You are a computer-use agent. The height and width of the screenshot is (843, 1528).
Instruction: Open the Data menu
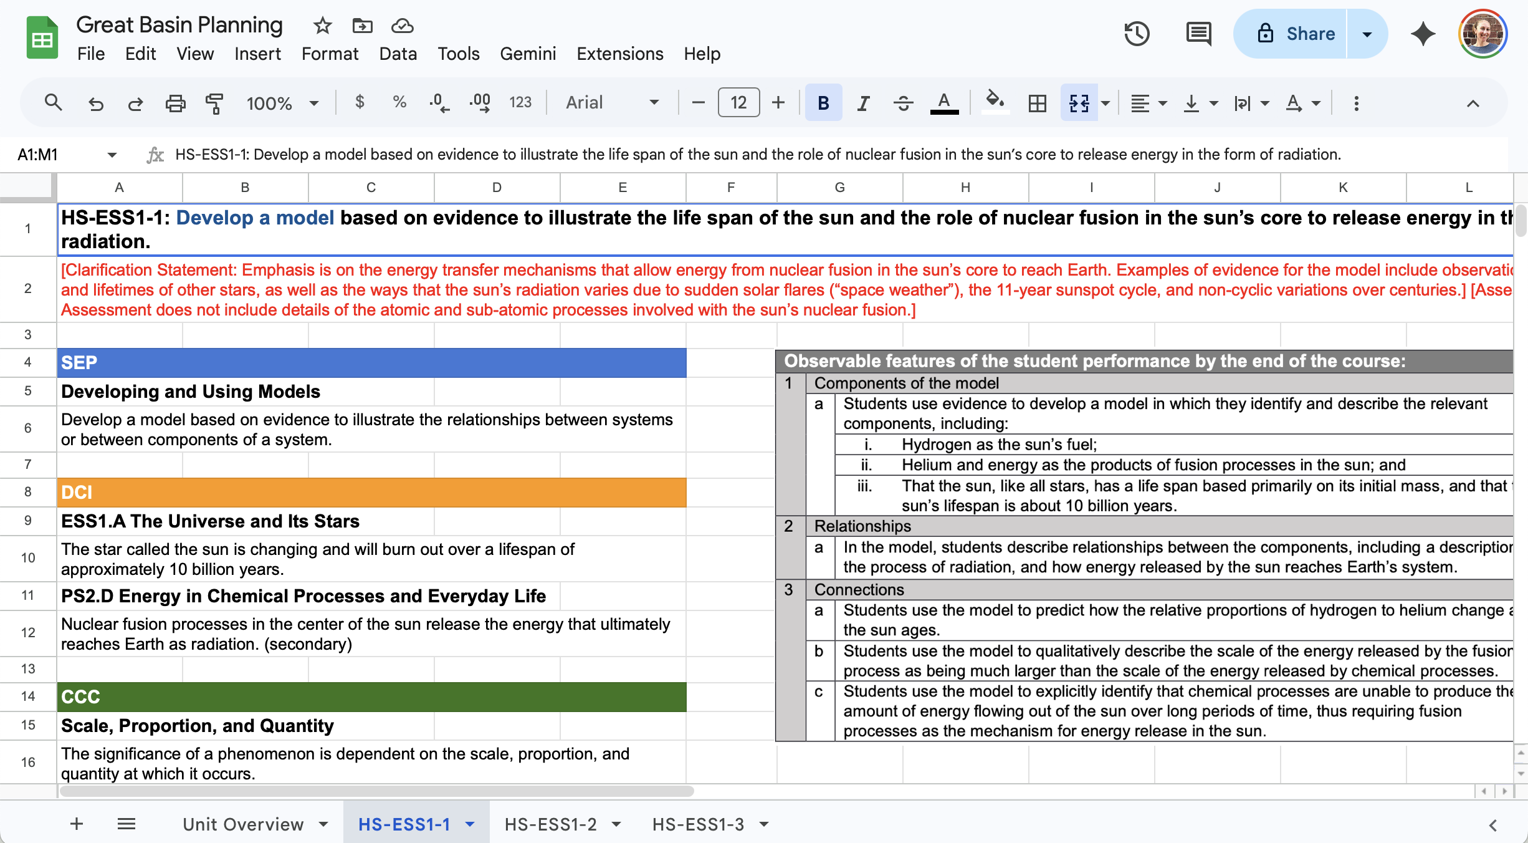(398, 54)
